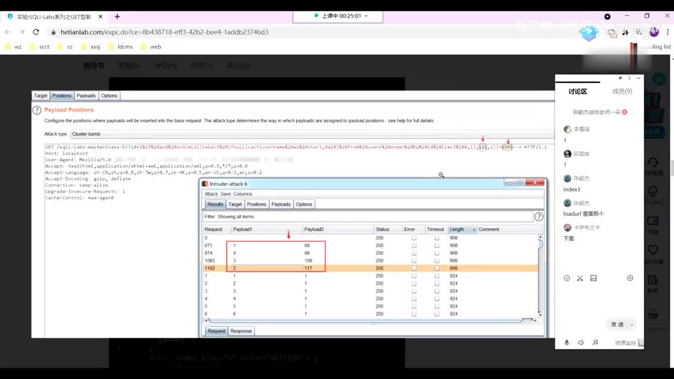Switch to Target tab in attack window
Screen dimensions: 674x379
click(235, 204)
